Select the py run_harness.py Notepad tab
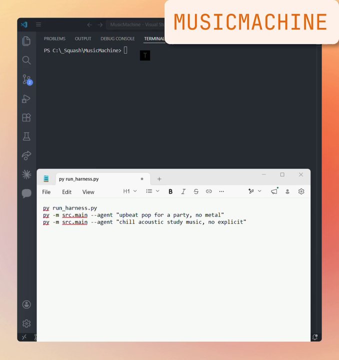The height and width of the screenshot is (360, 339). point(103,179)
